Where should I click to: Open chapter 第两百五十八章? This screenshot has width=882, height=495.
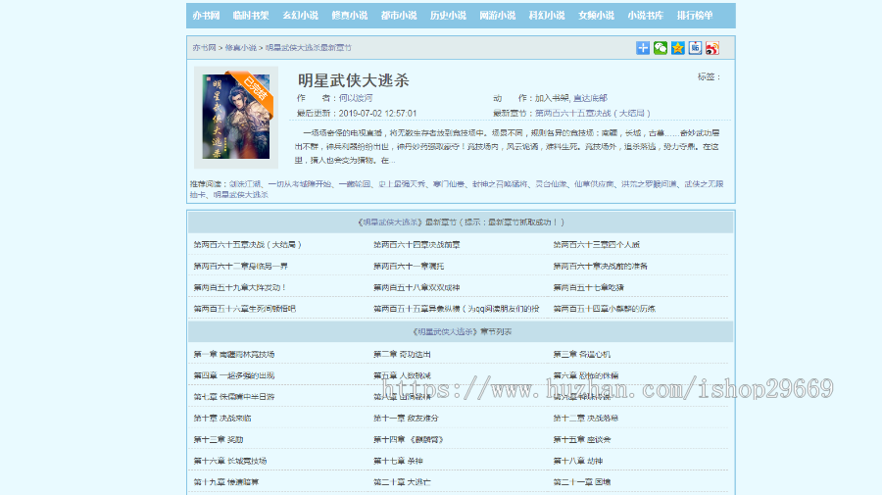[x=416, y=287]
